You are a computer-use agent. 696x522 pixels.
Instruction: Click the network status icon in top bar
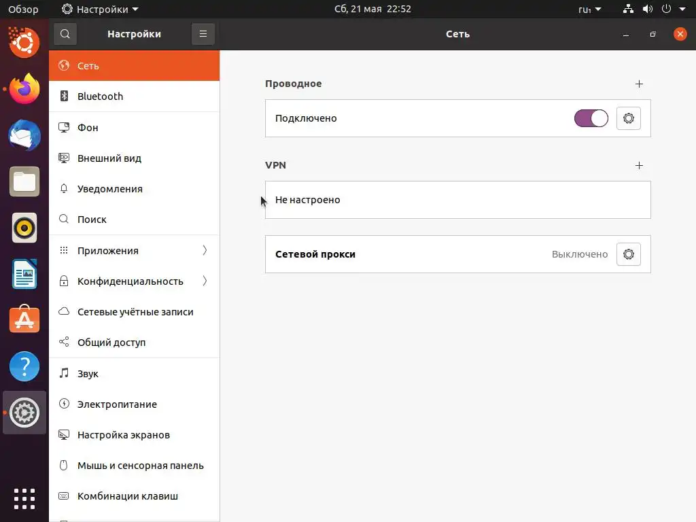click(628, 9)
